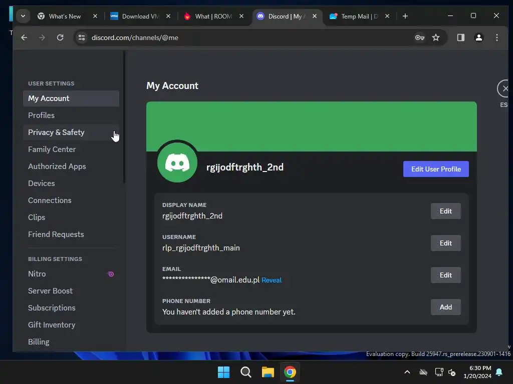Open the tab search dropdown arrow
The image size is (513, 384).
pyautogui.click(x=23, y=16)
